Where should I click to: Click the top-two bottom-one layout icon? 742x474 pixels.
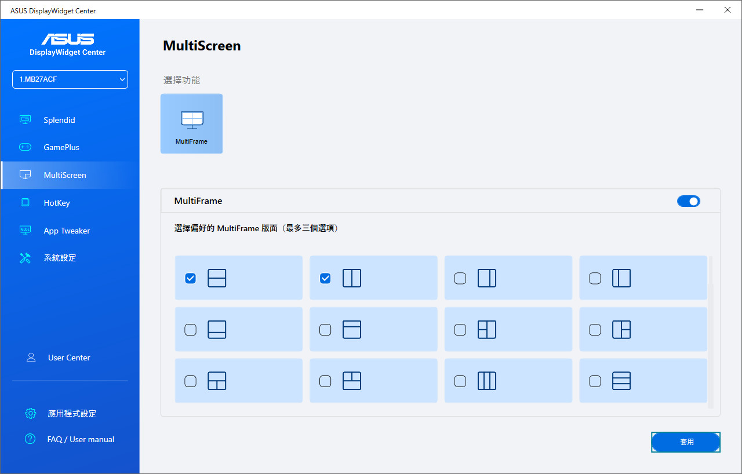tap(352, 381)
